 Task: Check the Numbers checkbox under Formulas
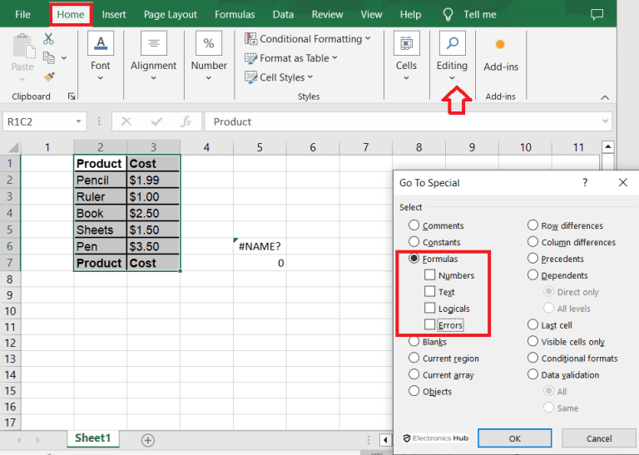click(x=429, y=275)
